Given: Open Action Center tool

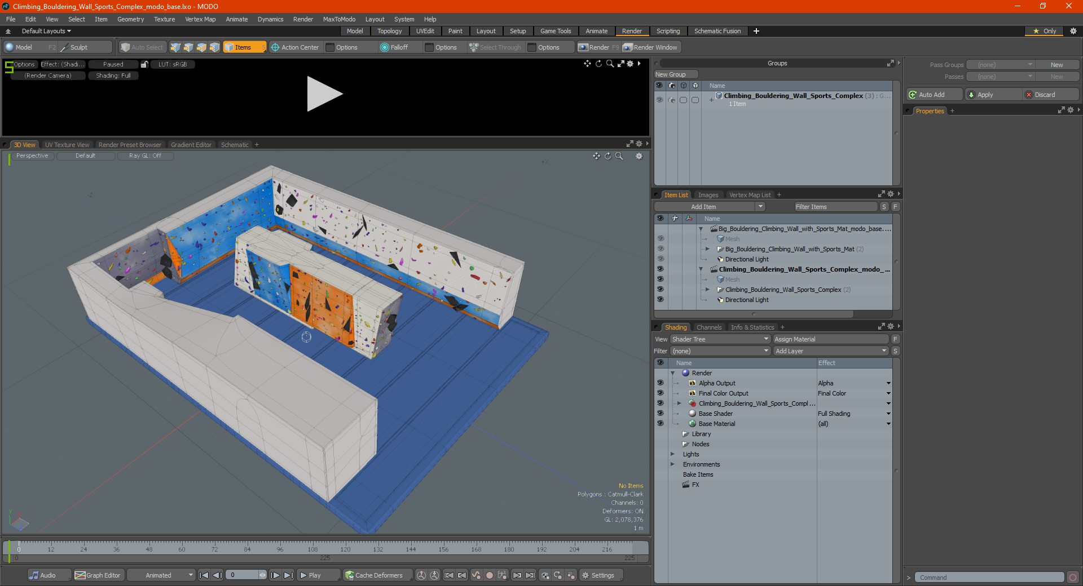Looking at the screenshot, I should coord(294,47).
